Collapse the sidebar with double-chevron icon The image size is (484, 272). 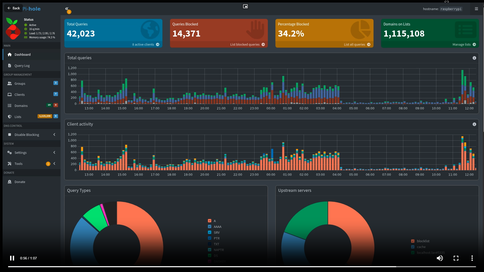pyautogui.click(x=67, y=9)
